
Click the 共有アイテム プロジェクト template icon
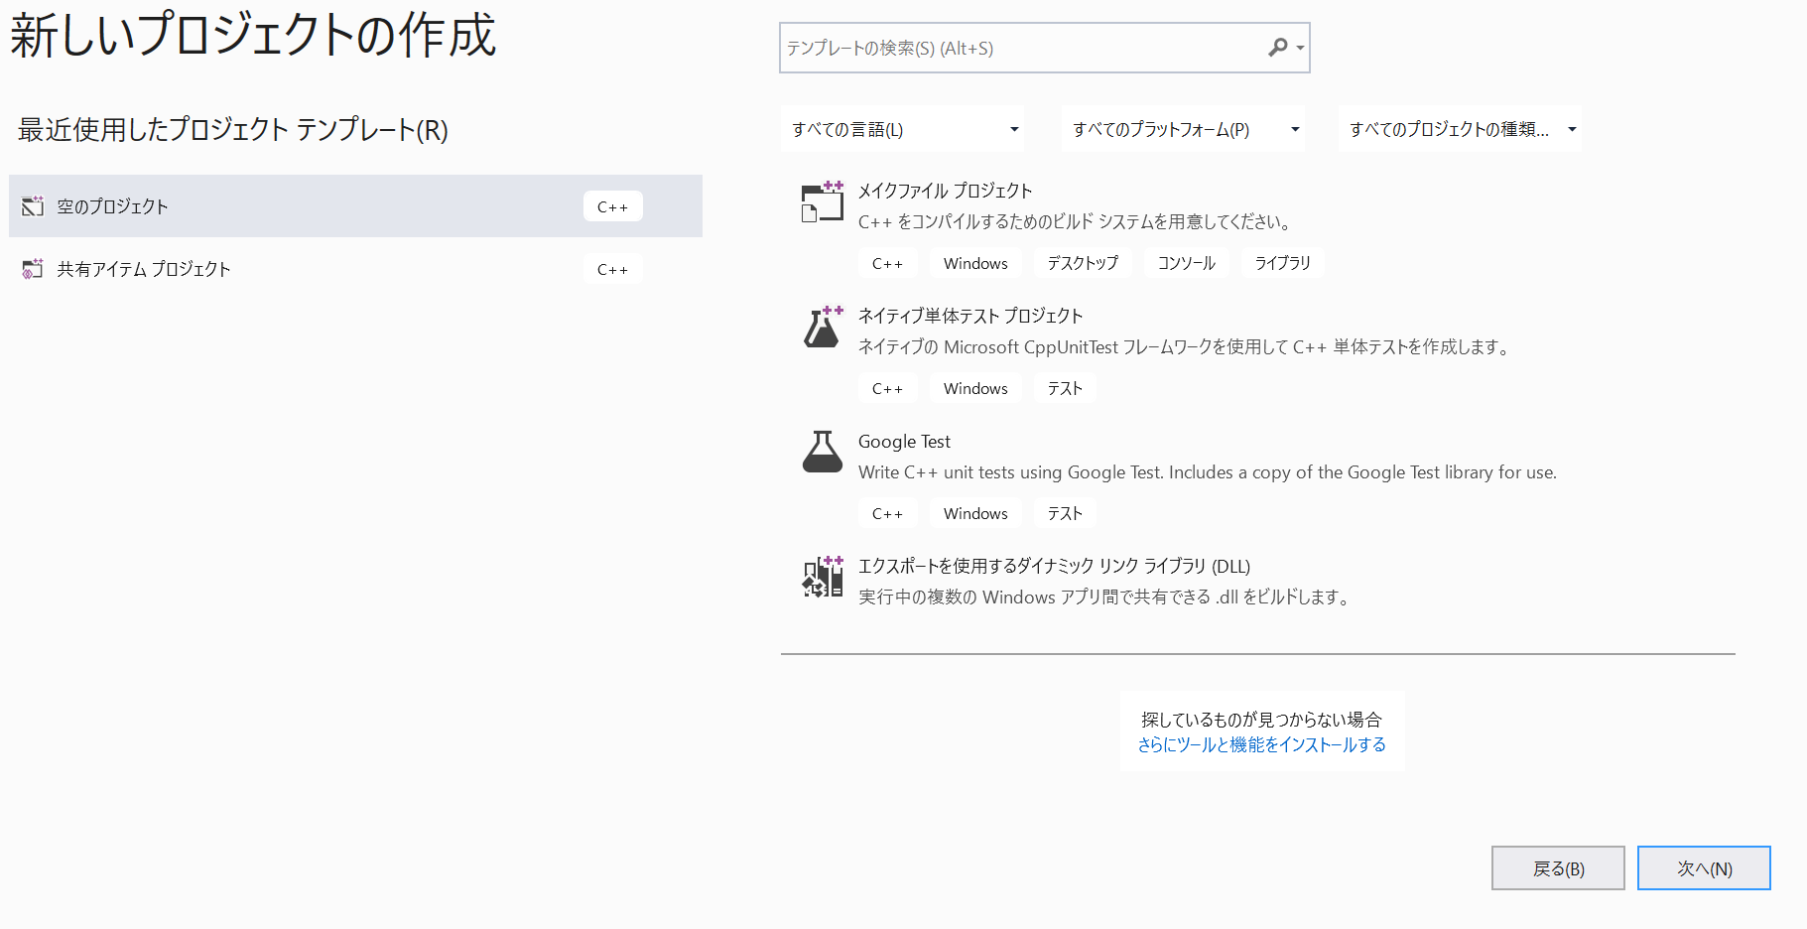pos(33,268)
